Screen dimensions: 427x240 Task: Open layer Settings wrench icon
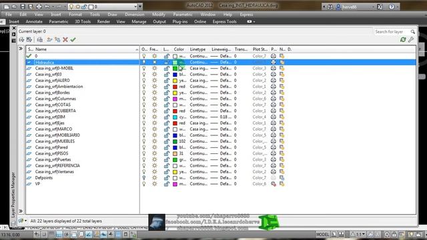coord(411,40)
